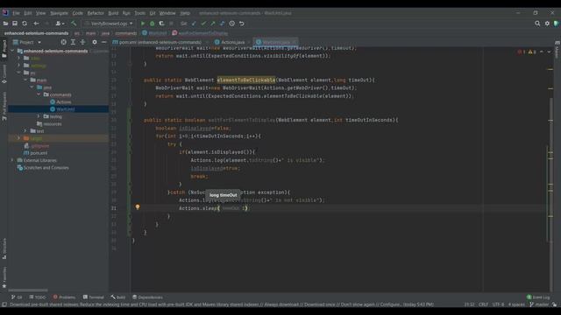Open the Problems tool window

(x=64, y=297)
